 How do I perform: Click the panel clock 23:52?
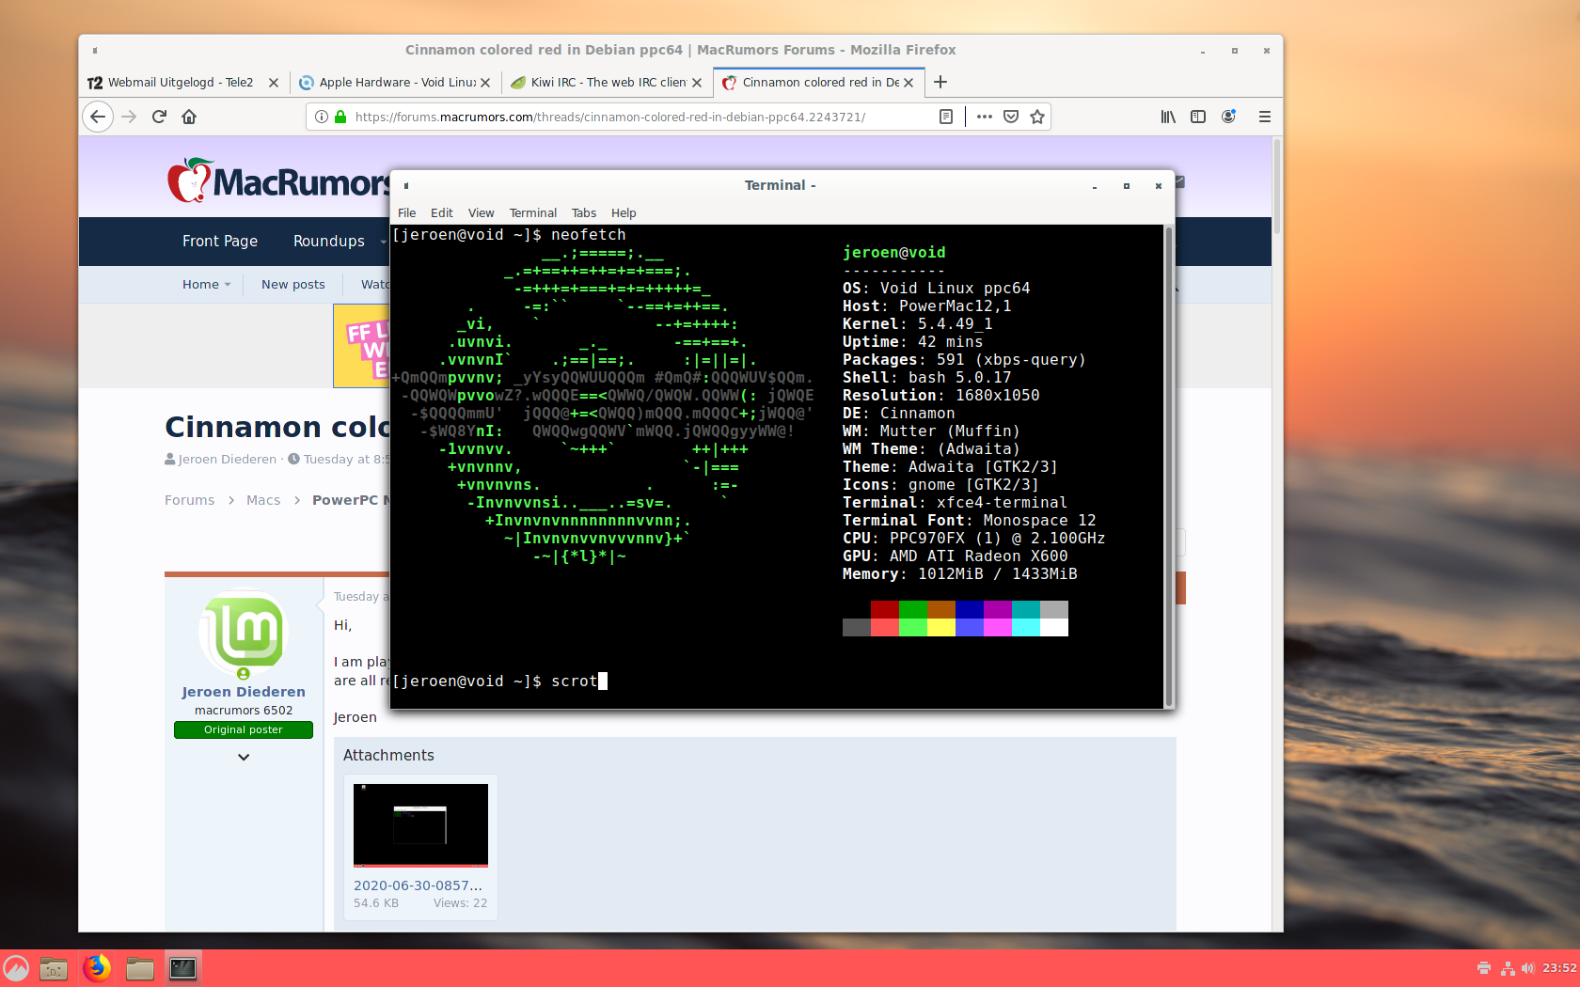point(1559,968)
